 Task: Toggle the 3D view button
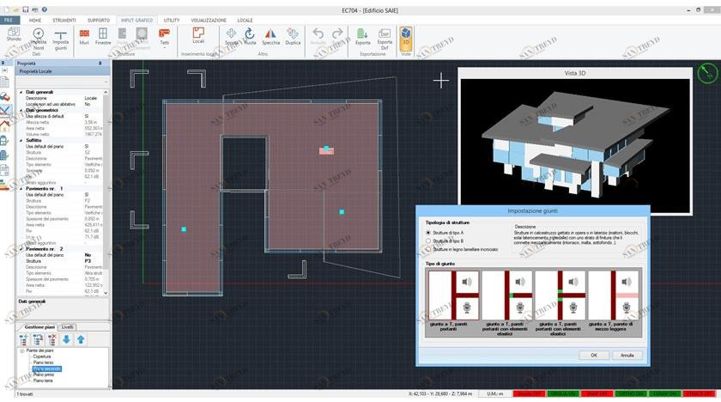(x=406, y=37)
